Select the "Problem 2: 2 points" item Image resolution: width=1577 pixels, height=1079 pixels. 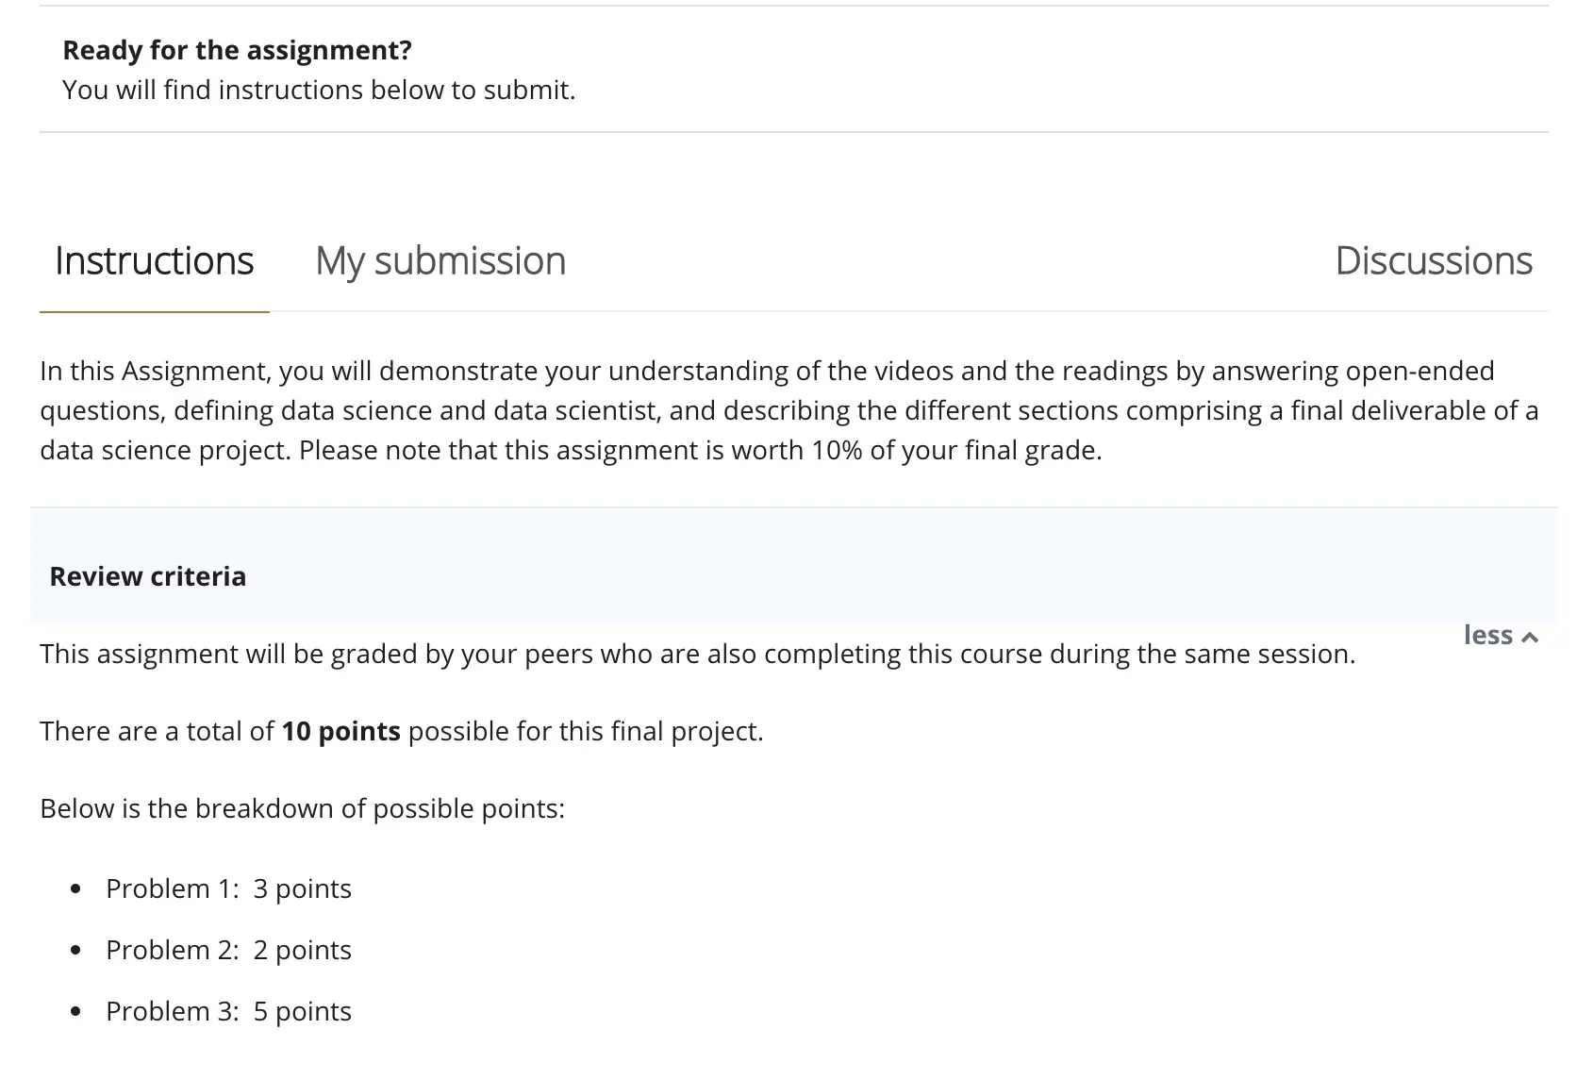click(x=228, y=950)
